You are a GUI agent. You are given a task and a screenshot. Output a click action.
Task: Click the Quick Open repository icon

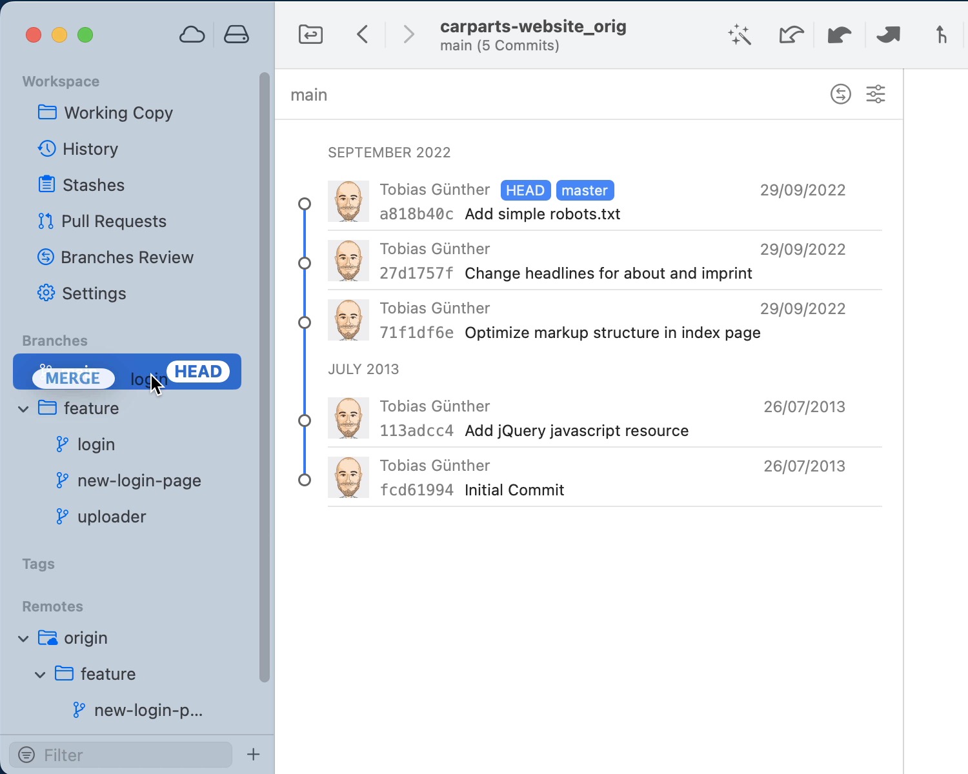pos(310,35)
